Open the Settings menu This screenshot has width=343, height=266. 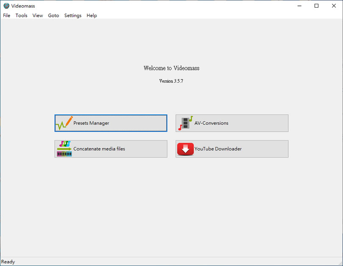tap(73, 16)
